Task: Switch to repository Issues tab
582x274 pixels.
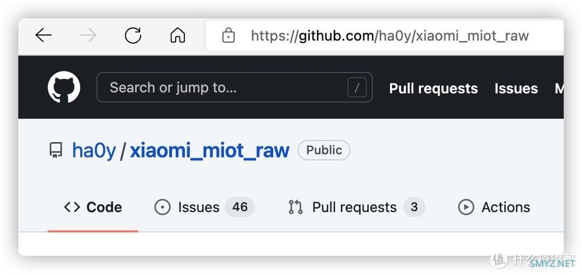Action: click(x=205, y=207)
